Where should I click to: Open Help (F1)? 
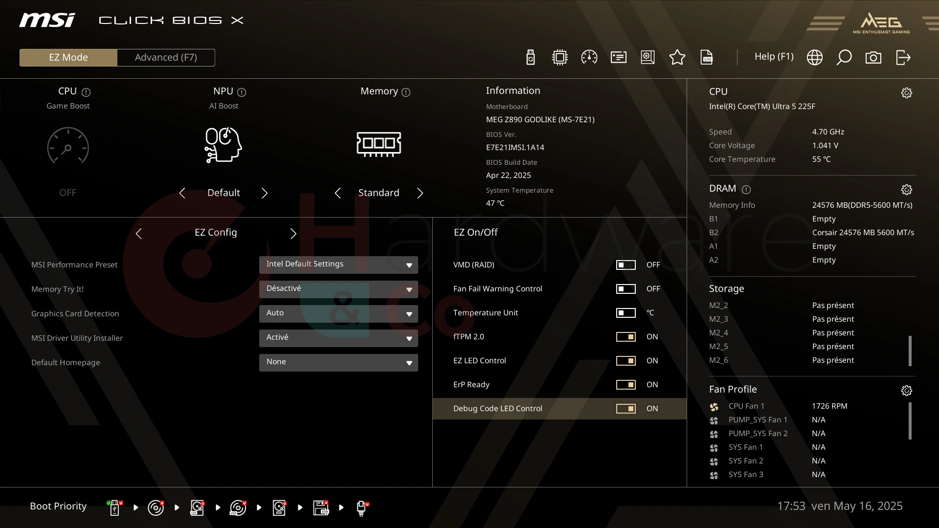(774, 57)
